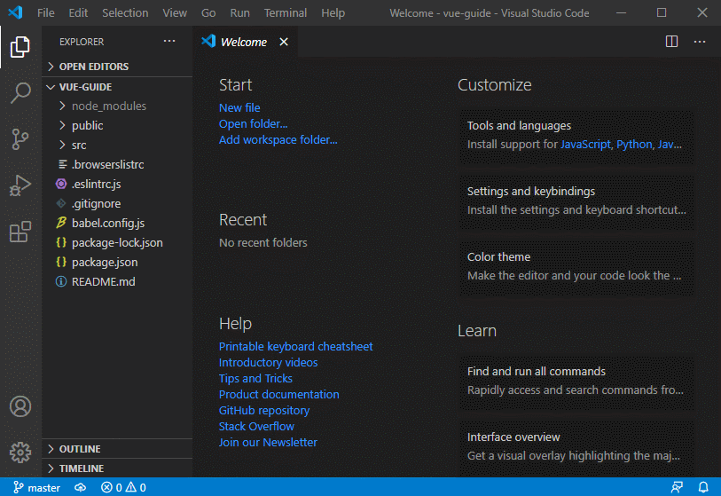
Task: Open Introductory videos link
Action: (x=268, y=363)
